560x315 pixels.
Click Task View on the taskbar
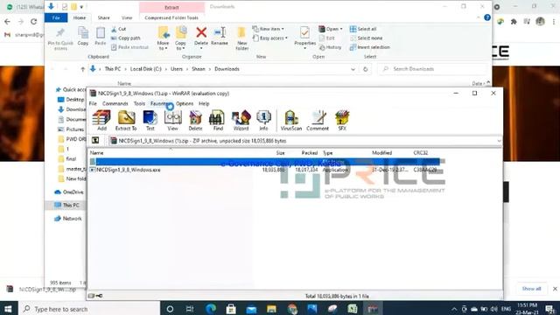[190, 309]
